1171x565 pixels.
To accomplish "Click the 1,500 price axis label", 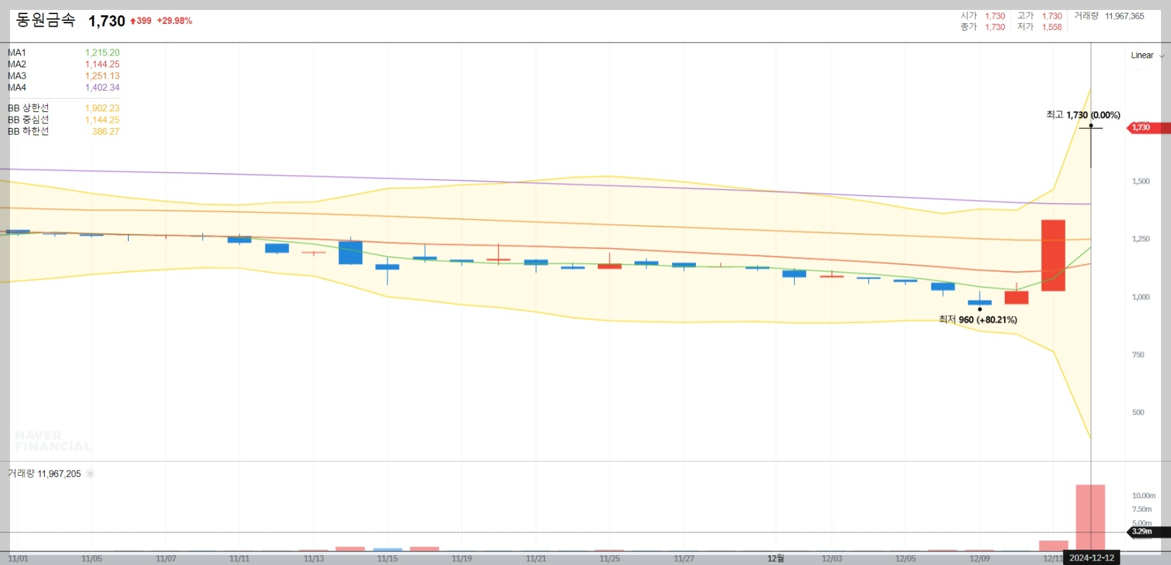I will 1141,181.
